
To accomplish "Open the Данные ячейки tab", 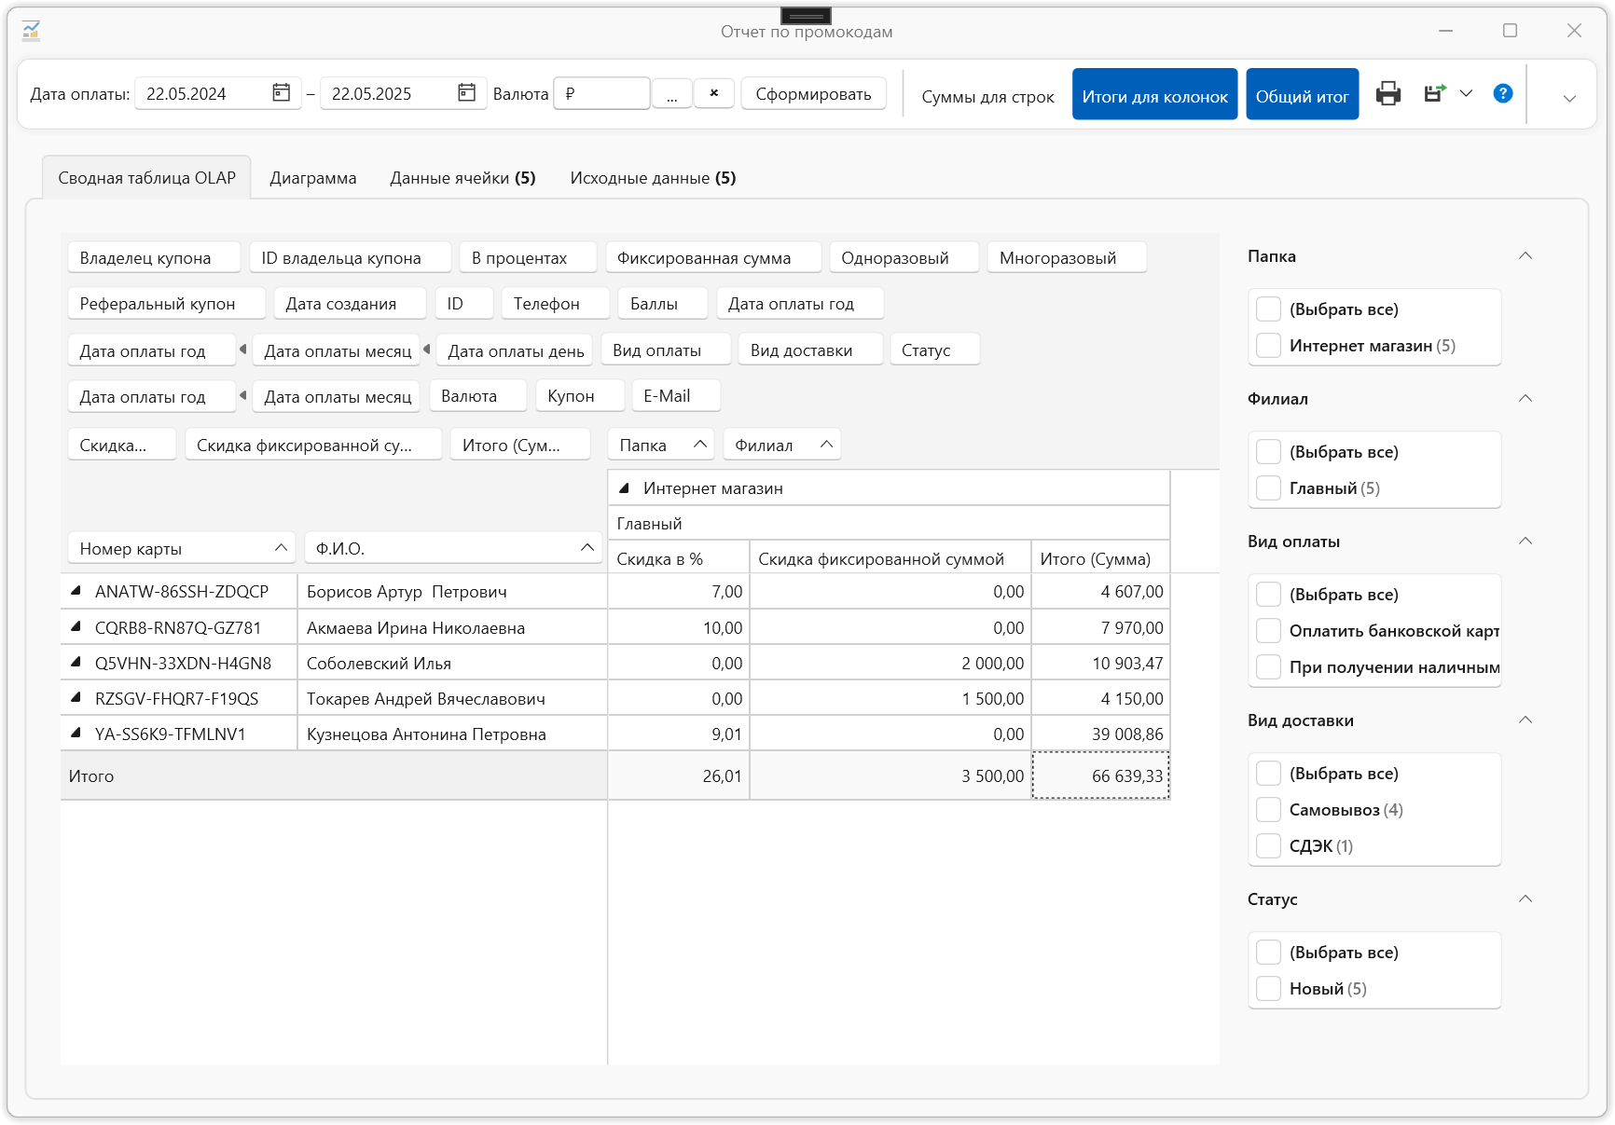I will click(462, 178).
